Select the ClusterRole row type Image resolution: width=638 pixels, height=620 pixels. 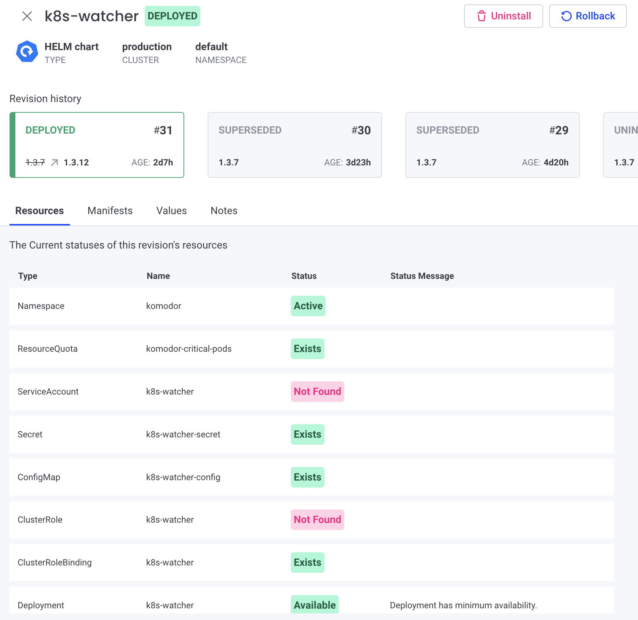pyautogui.click(x=40, y=520)
